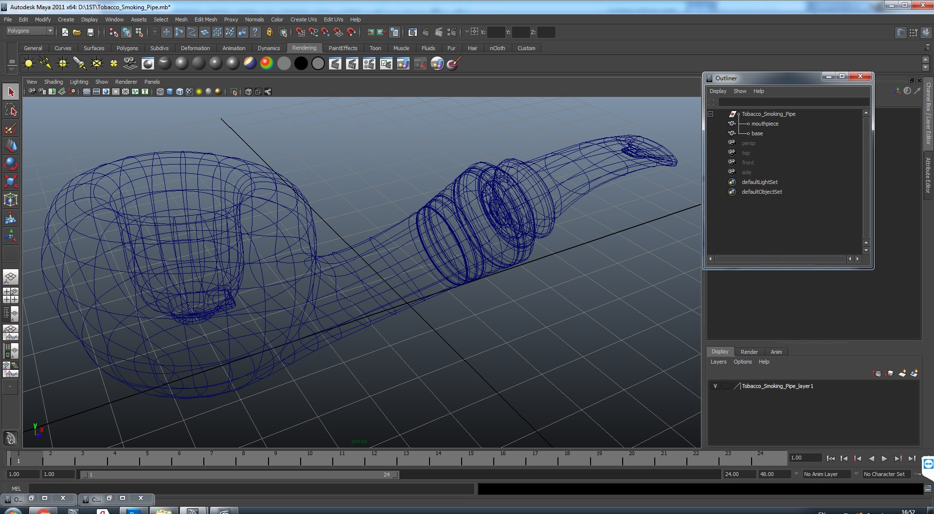Create a Blinn shader from Rendering shelf
The image size is (934, 514).
click(182, 64)
